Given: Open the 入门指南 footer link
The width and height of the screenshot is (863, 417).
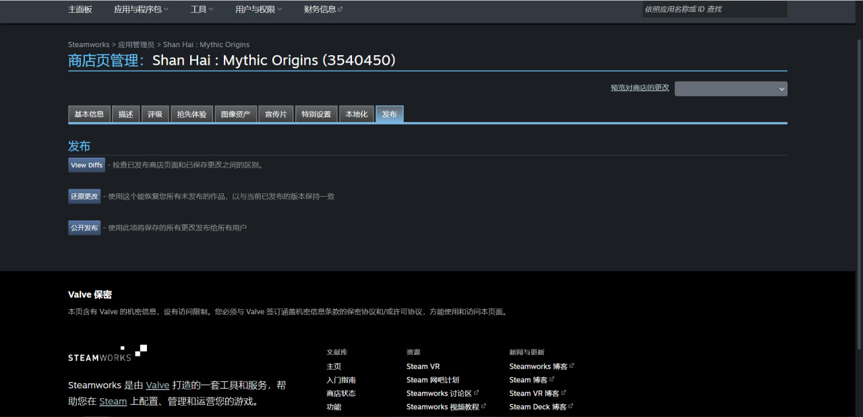Looking at the screenshot, I should (x=341, y=380).
